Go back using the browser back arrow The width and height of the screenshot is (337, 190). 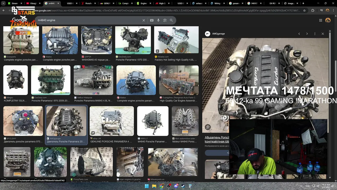4,11
